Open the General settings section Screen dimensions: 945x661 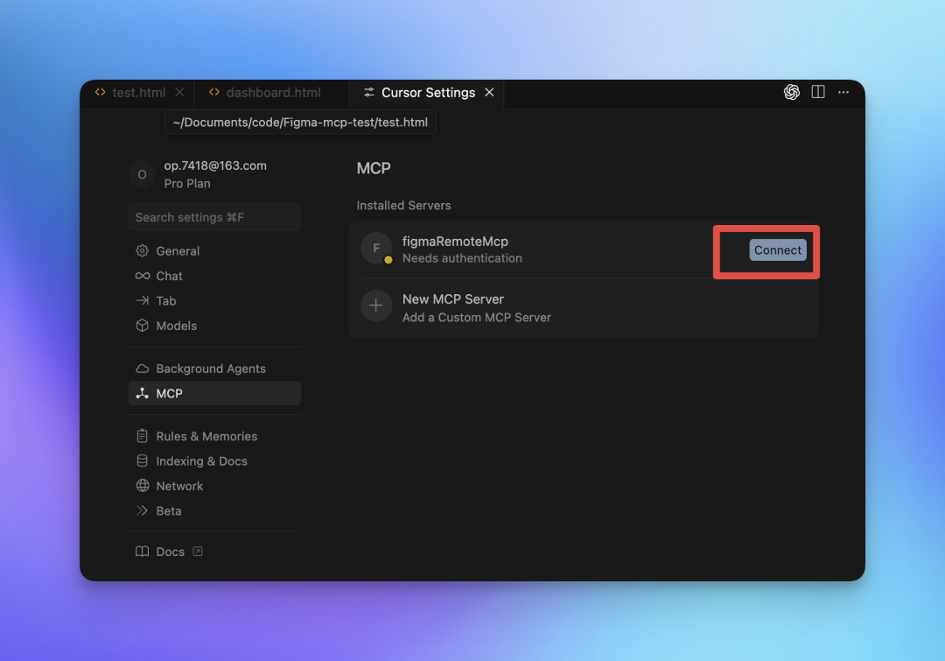click(x=178, y=251)
